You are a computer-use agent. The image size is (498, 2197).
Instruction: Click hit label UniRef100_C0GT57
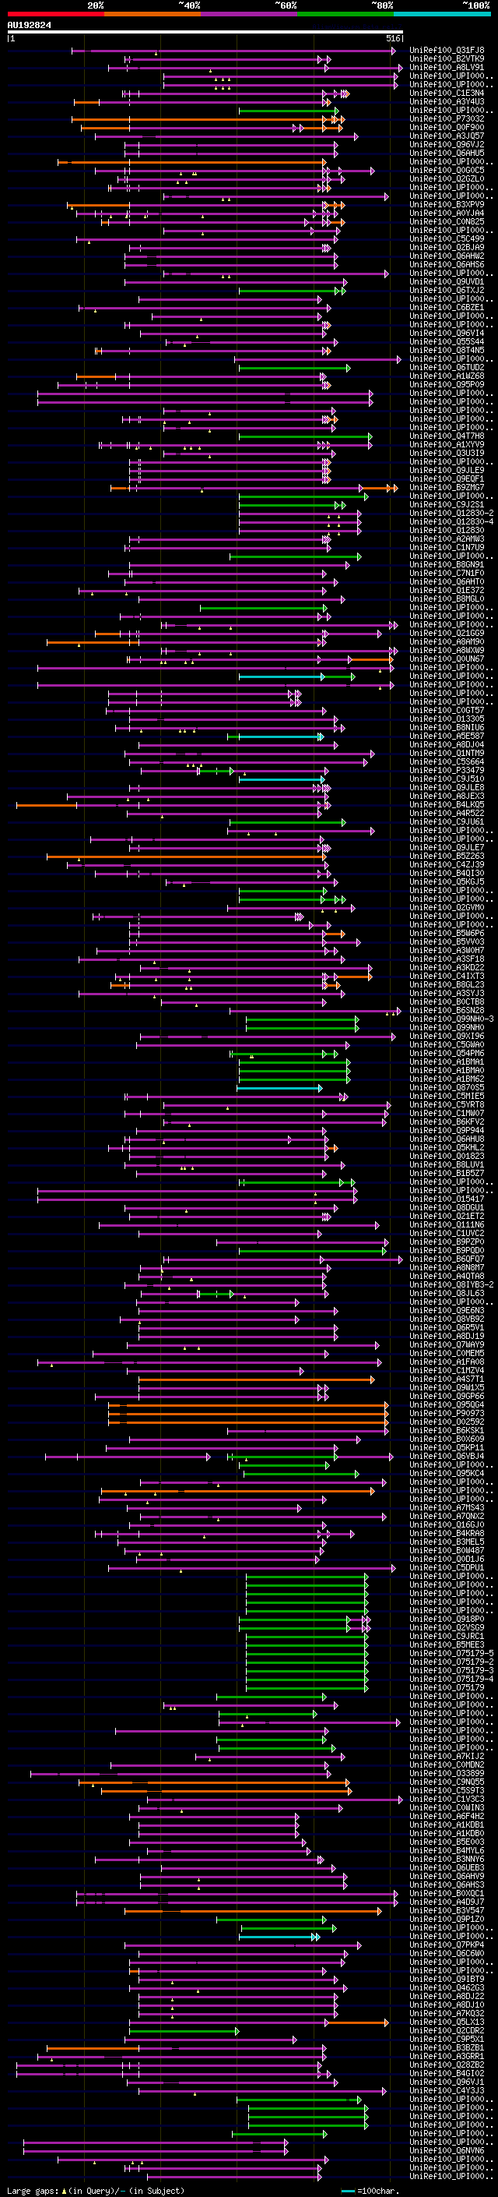click(447, 709)
